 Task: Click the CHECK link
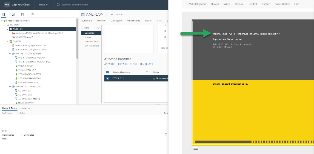(164, 48)
